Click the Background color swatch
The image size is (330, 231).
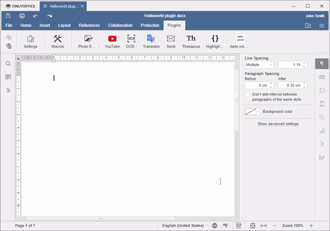[251, 111]
